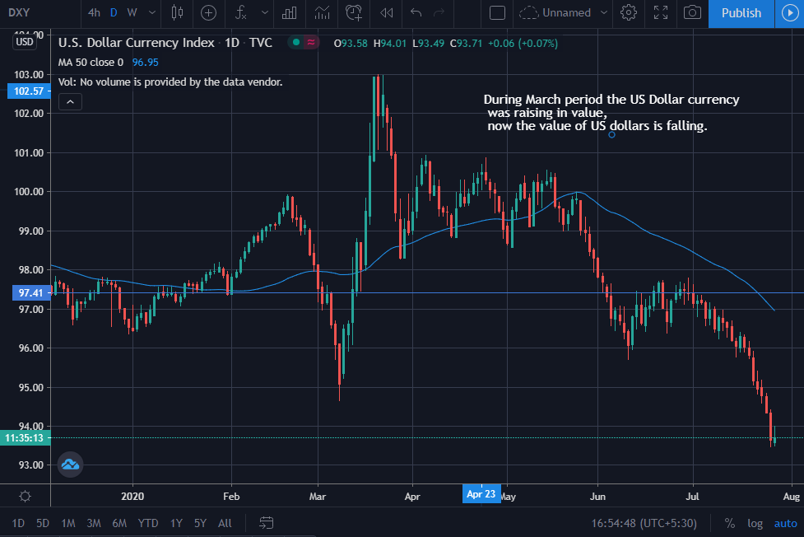Toggle percent scale mode
The image size is (804, 537).
(730, 523)
